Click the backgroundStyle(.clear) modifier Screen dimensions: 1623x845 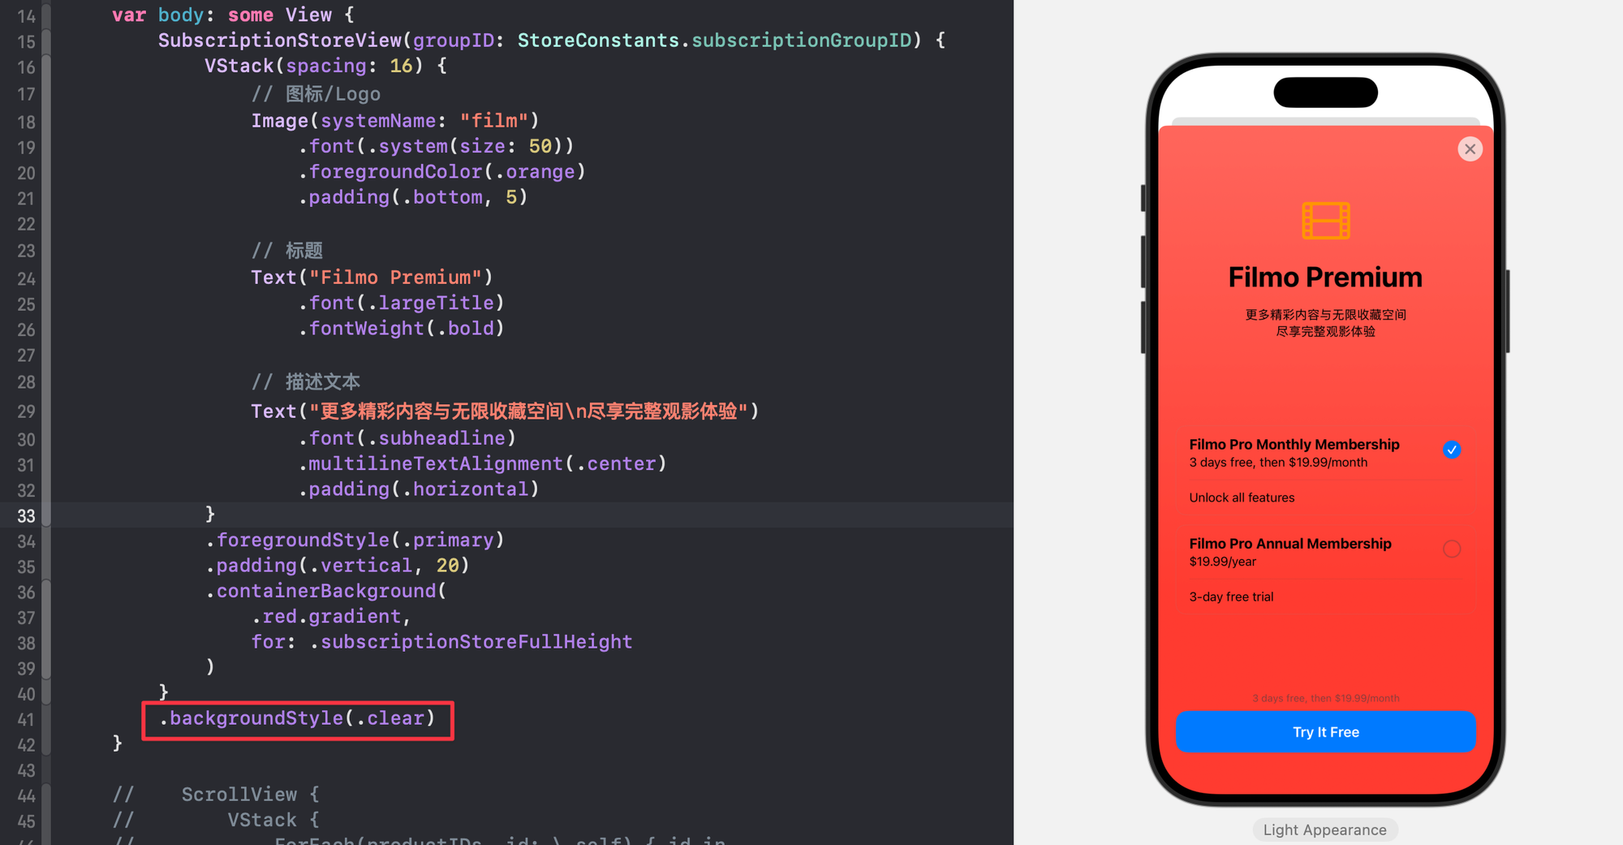pyautogui.click(x=297, y=718)
